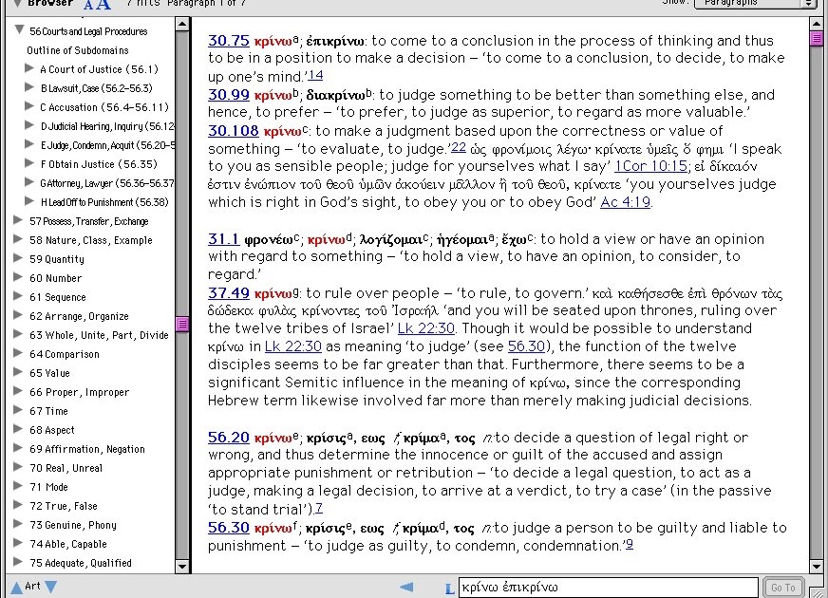Select 66 Proper, Improper

(x=79, y=392)
